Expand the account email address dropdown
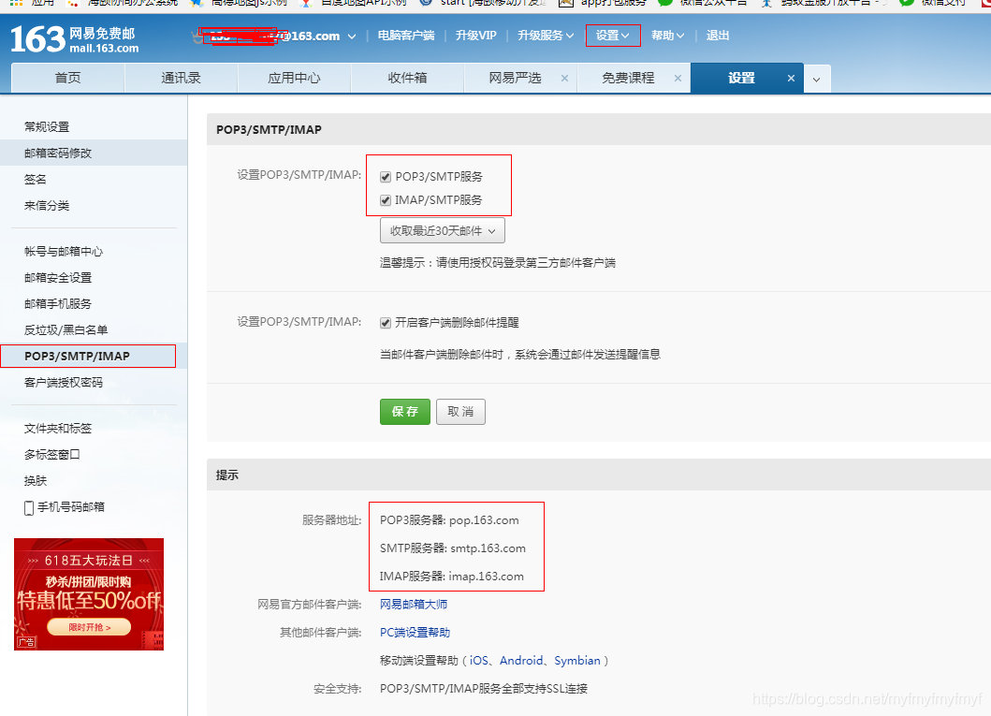The image size is (991, 716). [352, 36]
